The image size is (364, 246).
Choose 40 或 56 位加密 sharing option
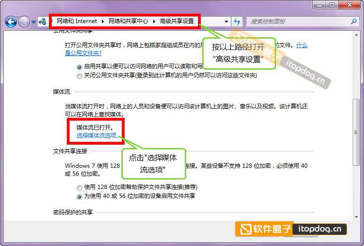click(79, 196)
